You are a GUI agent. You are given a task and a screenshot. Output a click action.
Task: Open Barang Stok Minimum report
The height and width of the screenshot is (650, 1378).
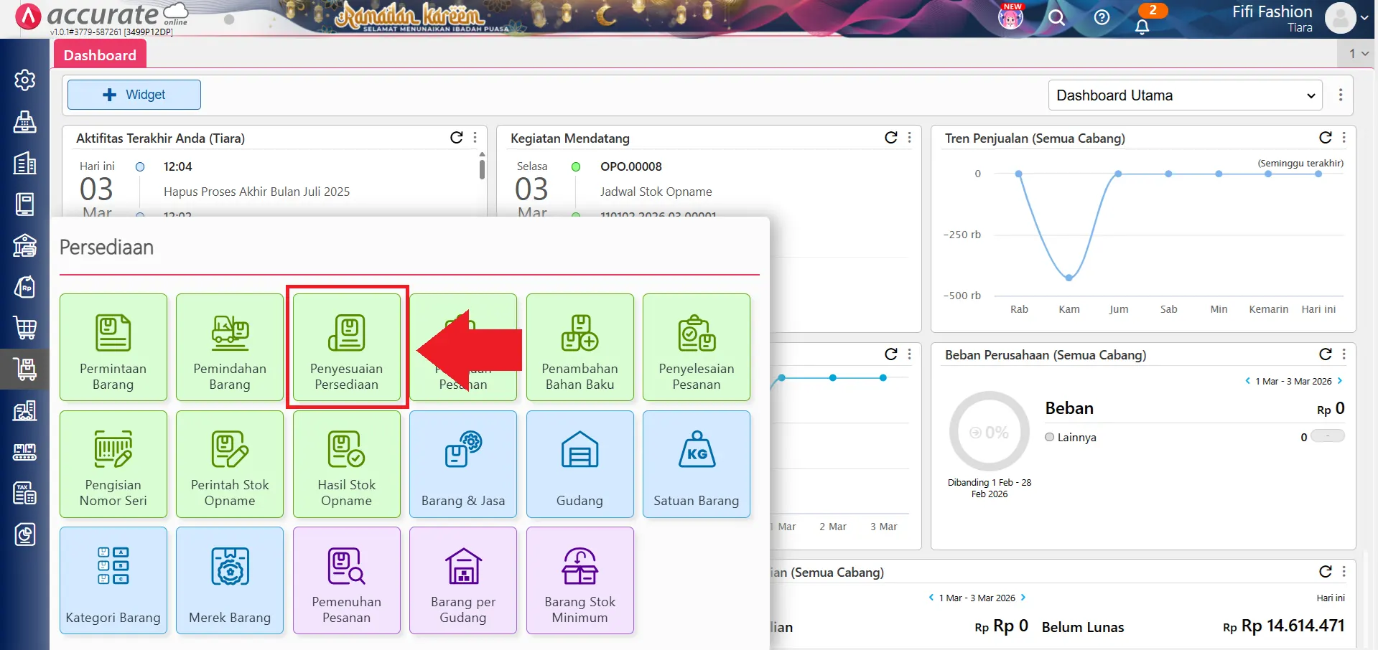tap(579, 580)
